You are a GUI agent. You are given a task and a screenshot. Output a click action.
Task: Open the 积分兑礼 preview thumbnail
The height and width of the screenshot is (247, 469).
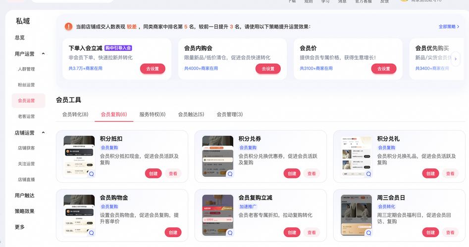[x=357, y=156]
